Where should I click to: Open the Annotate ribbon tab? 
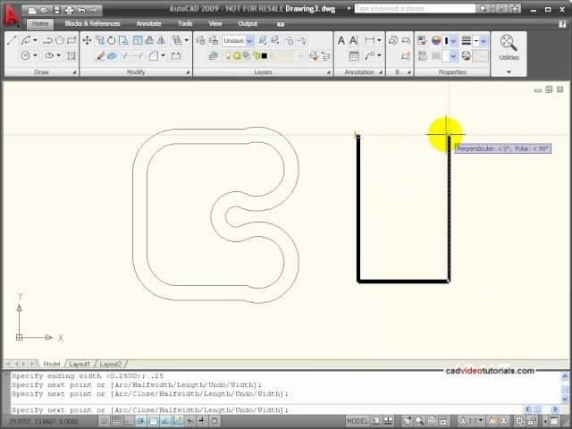click(148, 24)
